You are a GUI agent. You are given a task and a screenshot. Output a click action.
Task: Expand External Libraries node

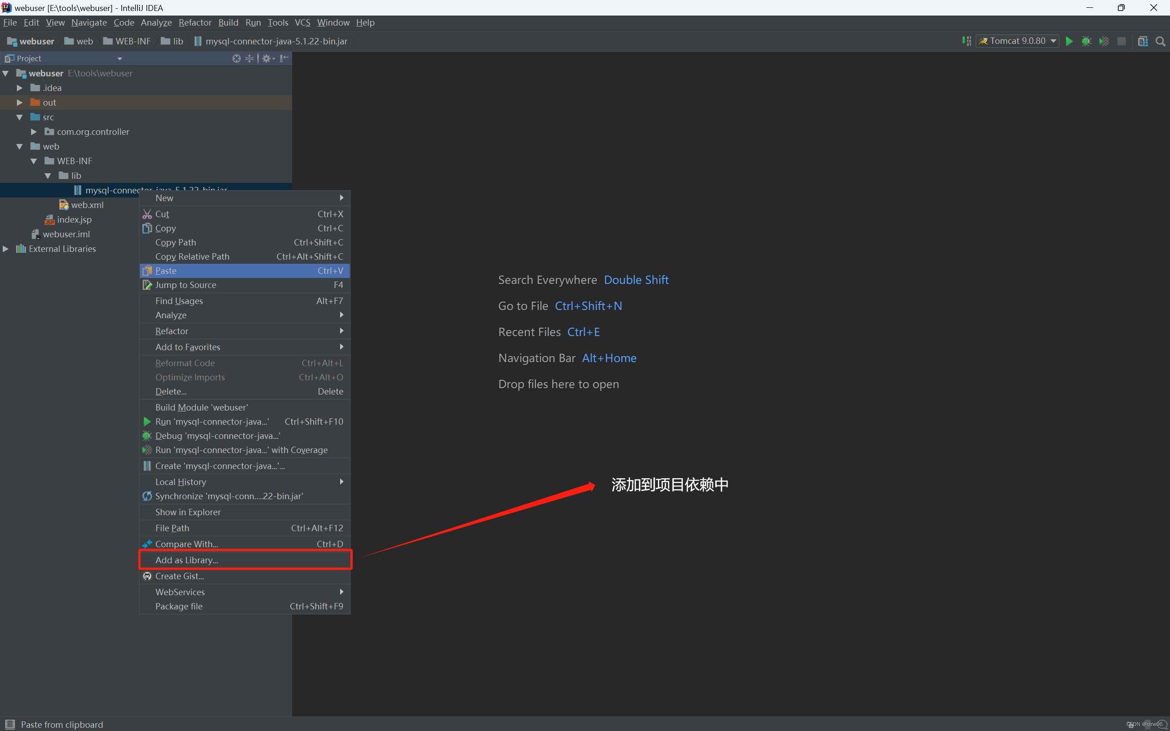point(6,249)
